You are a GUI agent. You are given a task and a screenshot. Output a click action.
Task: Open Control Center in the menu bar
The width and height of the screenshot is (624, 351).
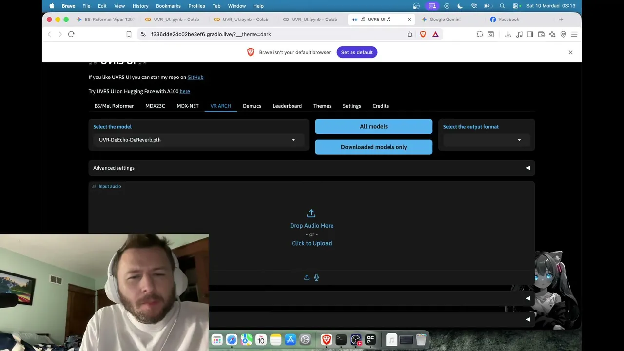pyautogui.click(x=515, y=6)
